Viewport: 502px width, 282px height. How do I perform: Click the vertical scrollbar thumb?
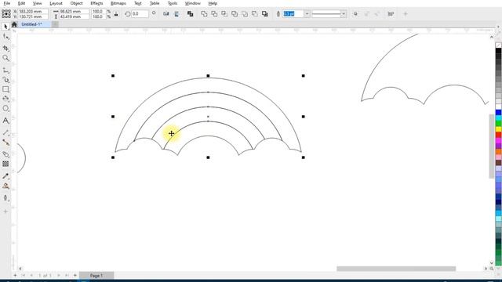492,146
